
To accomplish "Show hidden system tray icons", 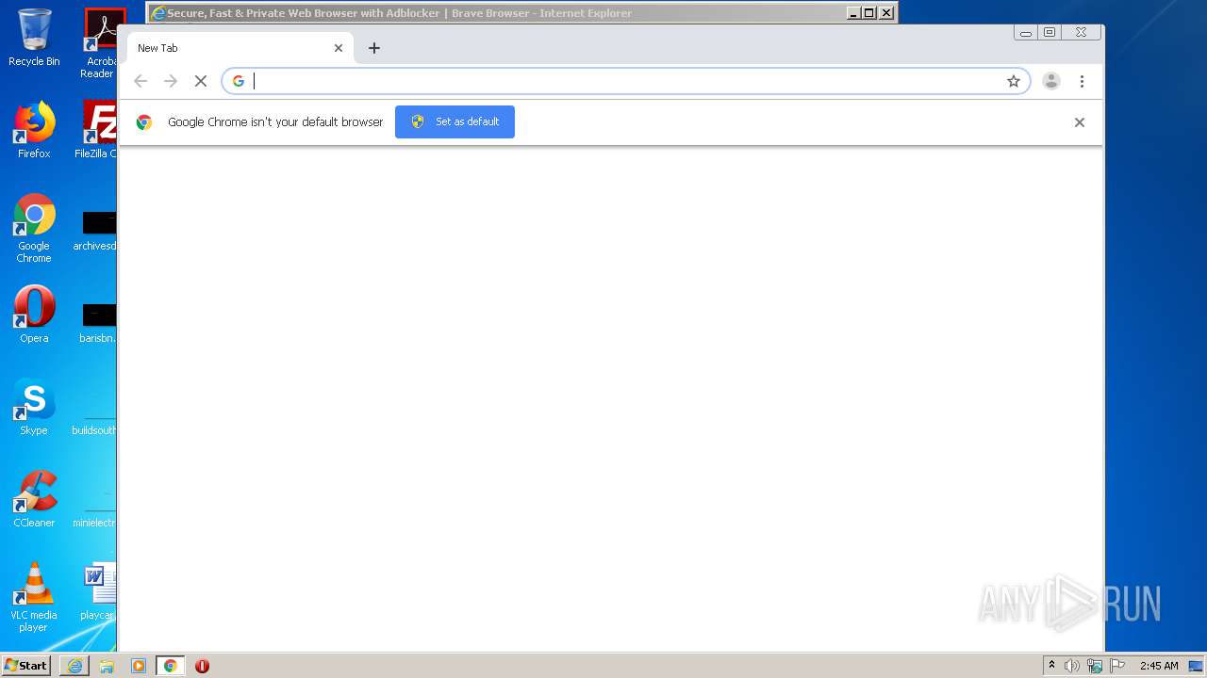I will (x=1051, y=666).
